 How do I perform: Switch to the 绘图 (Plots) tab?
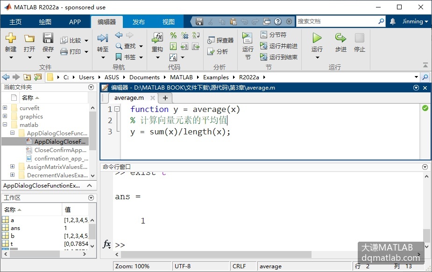[45, 22]
